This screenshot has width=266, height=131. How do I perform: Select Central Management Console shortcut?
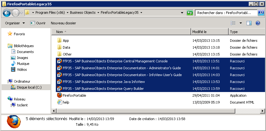[115, 61]
